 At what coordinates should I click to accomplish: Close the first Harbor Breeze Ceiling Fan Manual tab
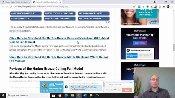coord(30,2)
